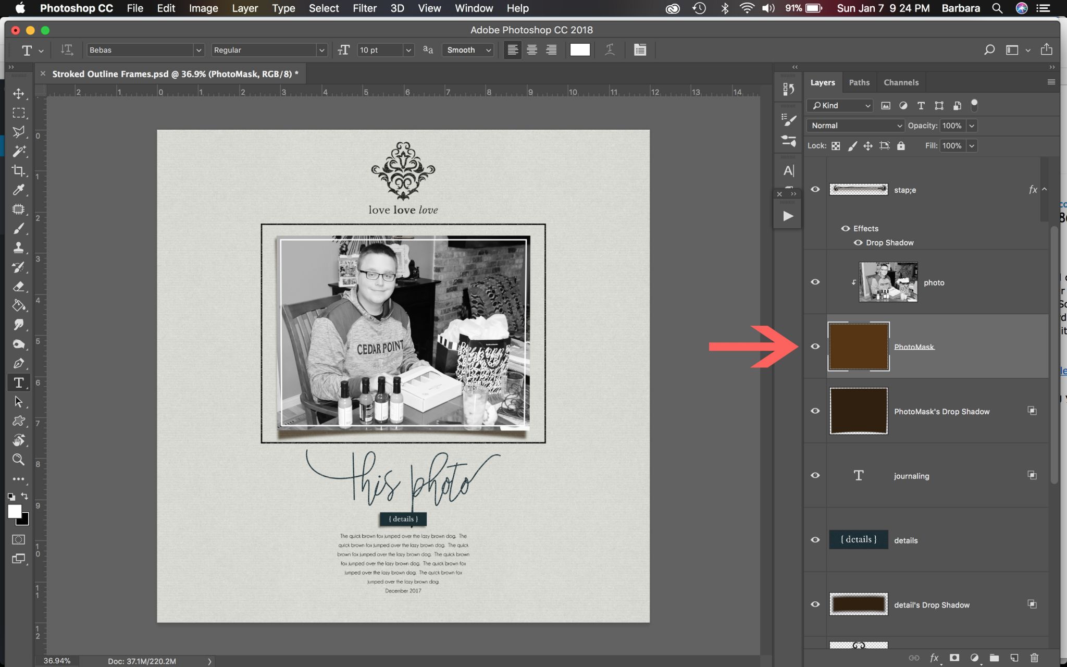1067x667 pixels.
Task: Select the Crop tool
Action: click(19, 170)
